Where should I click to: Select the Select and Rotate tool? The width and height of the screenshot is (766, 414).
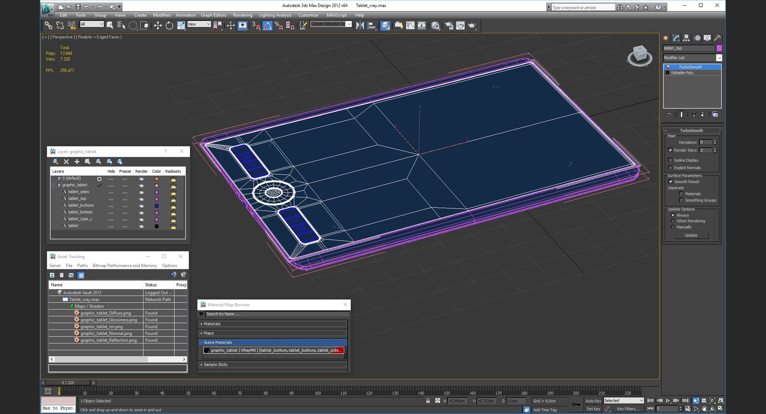pos(169,26)
